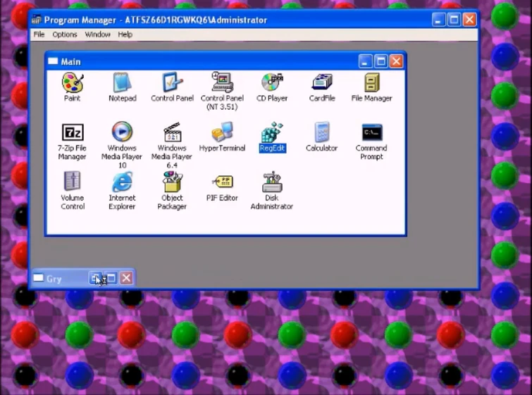Screen dimensions: 532x395
Task: Restore the minimized Gry group window
Action: [x=96, y=278]
